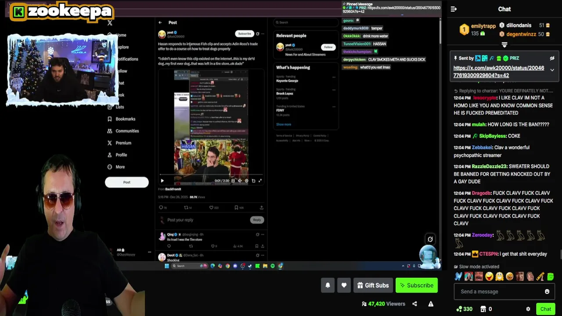Follow the channel via the heart icon
This screenshot has width=562, height=316.
pyautogui.click(x=344, y=285)
